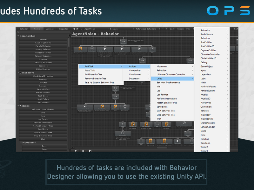Click the plus button beside Lock
This screenshot has height=190, width=254.
[x=166, y=29]
